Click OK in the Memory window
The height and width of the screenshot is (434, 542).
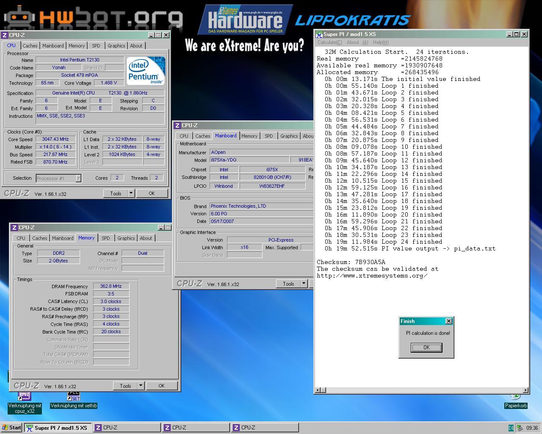point(161,386)
